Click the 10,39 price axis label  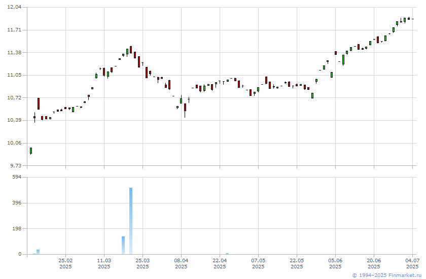point(14,120)
